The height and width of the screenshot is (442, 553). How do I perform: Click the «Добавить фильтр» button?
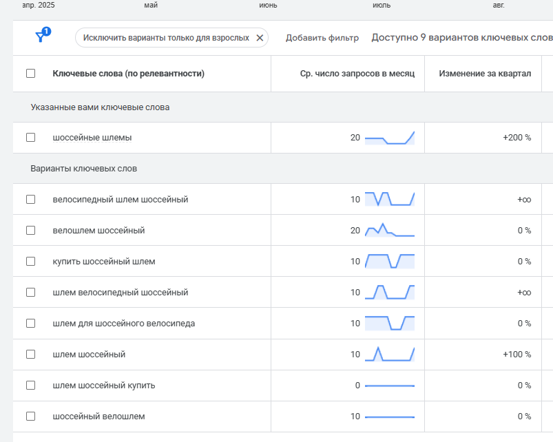pyautogui.click(x=322, y=38)
